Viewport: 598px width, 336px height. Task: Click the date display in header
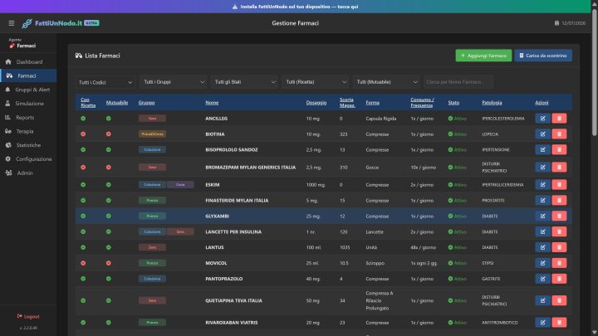point(570,23)
